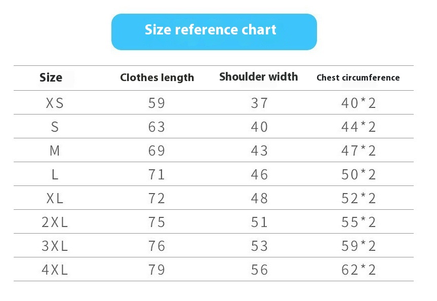This screenshot has width=437, height=301.
Task: Select the Clothes length column header
Action: 157,78
